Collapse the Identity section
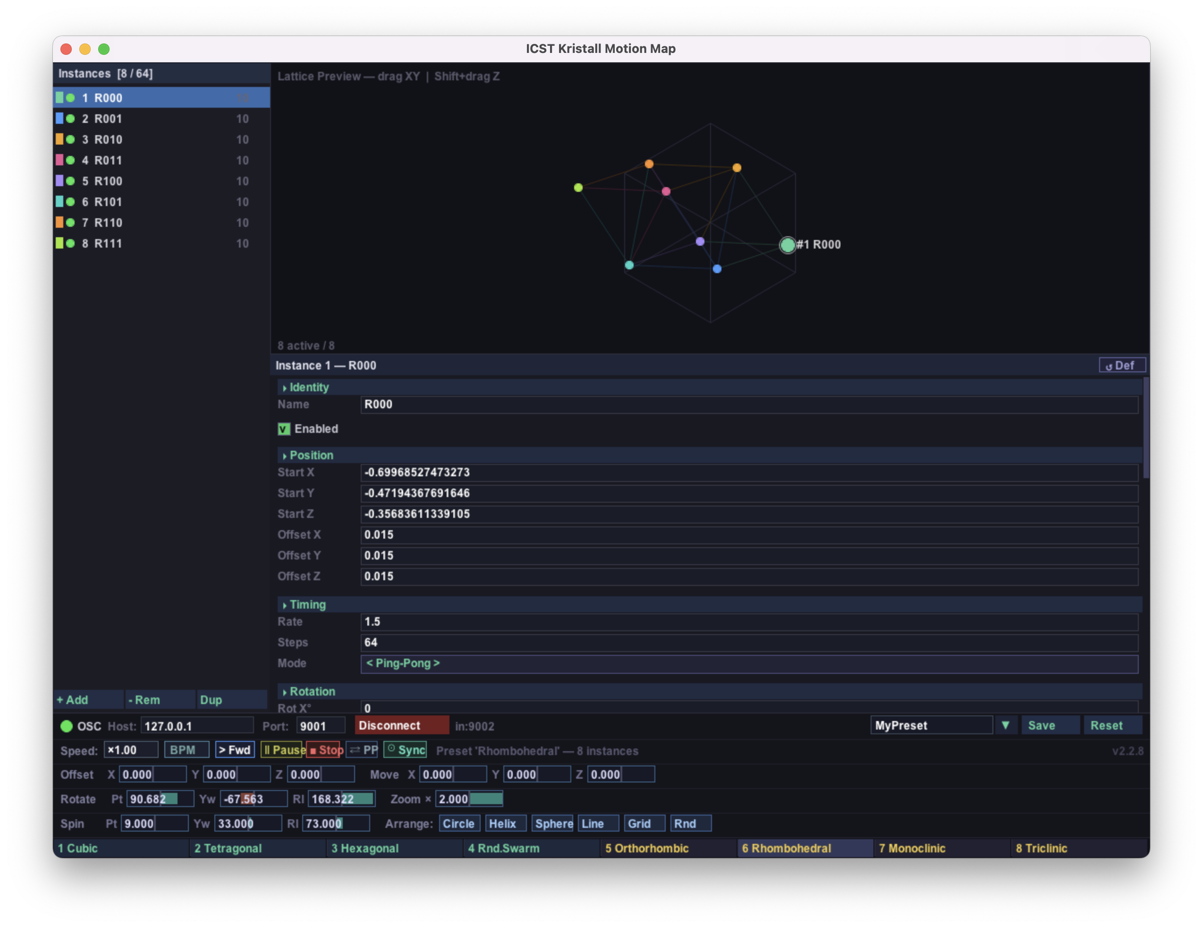Viewport: 1203px width, 928px height. (709, 387)
